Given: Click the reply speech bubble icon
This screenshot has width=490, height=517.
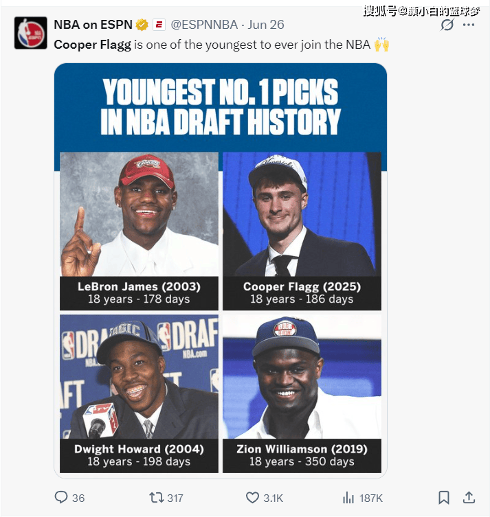Looking at the screenshot, I should click(x=61, y=497).
